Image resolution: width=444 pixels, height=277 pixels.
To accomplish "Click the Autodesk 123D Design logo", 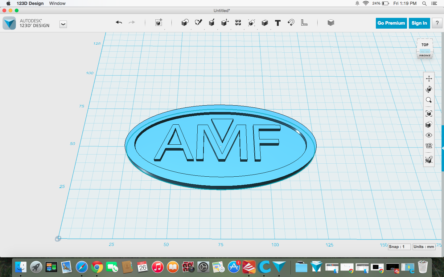I will (9, 23).
